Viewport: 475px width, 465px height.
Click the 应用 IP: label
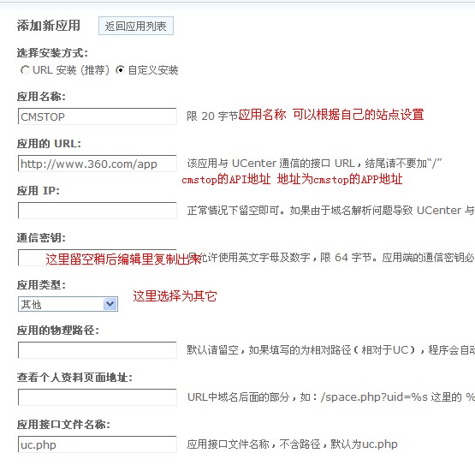coord(39,191)
